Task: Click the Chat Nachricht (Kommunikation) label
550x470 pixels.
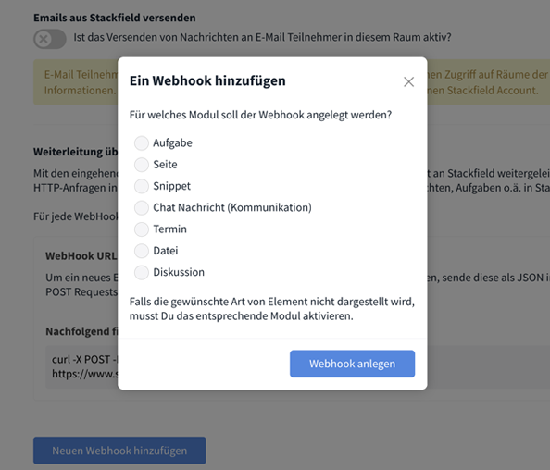Action: coord(232,207)
